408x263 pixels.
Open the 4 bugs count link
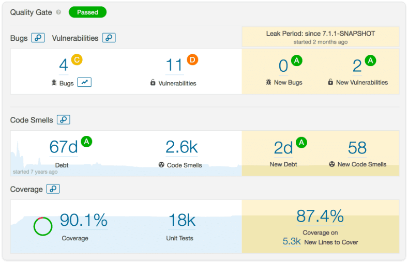(x=64, y=65)
